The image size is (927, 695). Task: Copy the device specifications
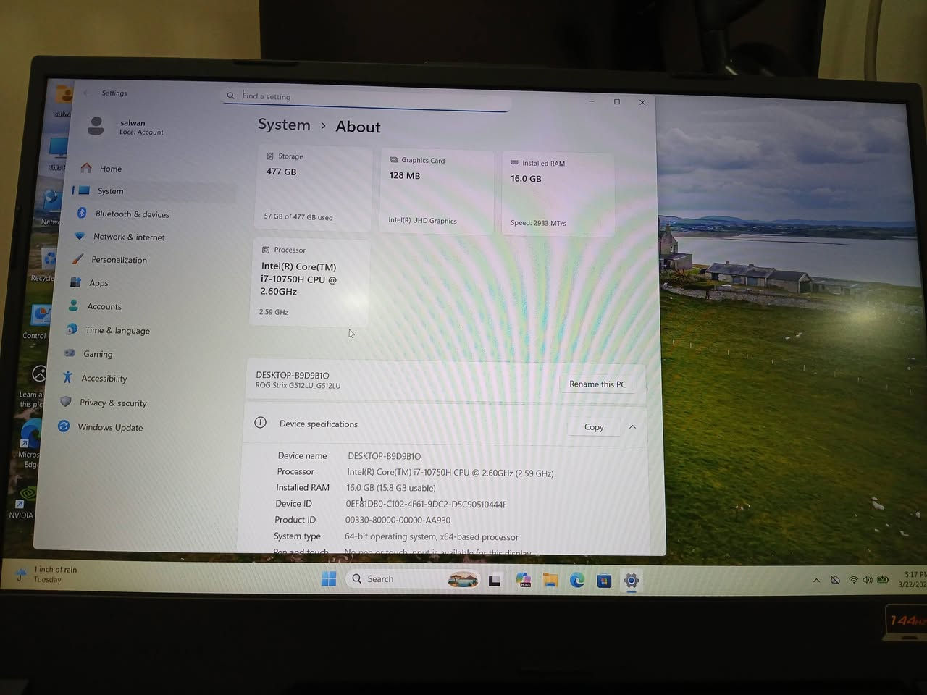tap(593, 427)
